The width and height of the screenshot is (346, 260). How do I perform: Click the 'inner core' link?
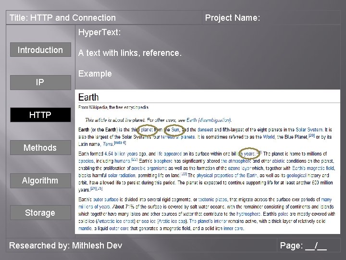point(234,228)
